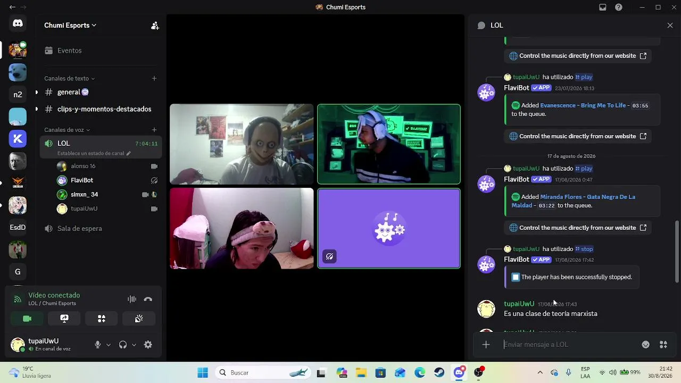Add a text channel with plus icon
681x383 pixels.
pos(154,78)
